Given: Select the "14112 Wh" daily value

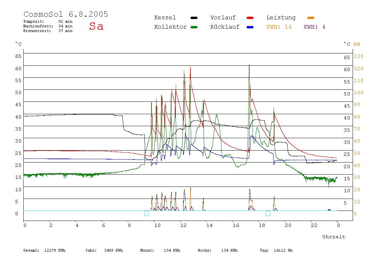Looking at the screenshot, I should (283, 250).
